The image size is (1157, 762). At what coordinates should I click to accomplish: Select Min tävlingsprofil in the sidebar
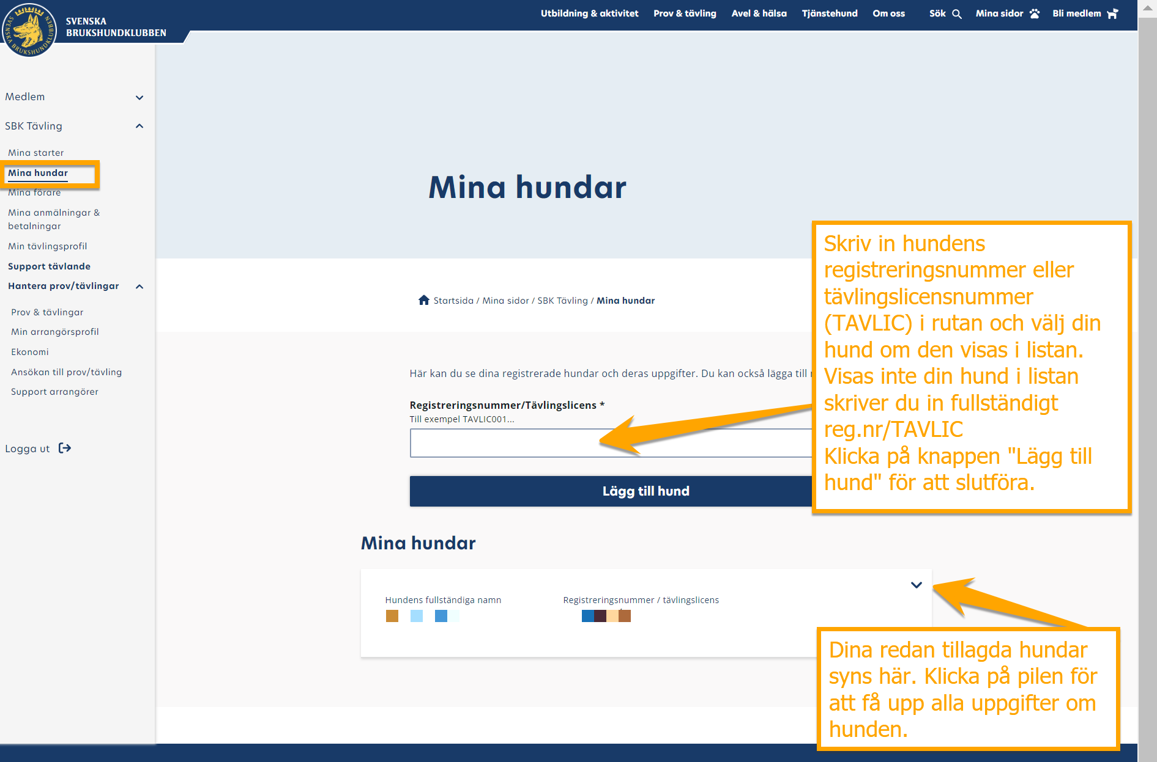click(48, 246)
